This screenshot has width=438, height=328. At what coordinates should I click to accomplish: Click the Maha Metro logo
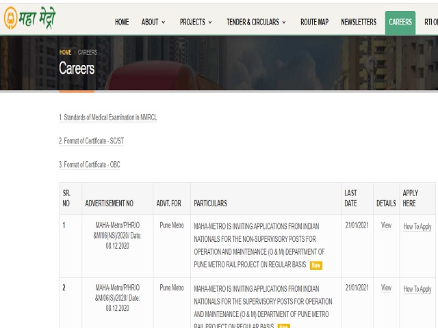point(29,18)
